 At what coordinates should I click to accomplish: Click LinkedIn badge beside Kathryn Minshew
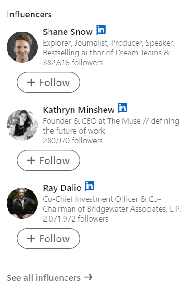[x=122, y=108]
